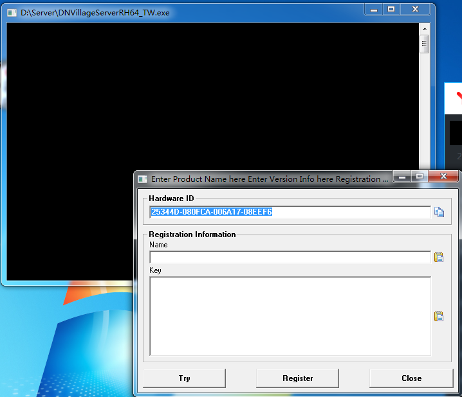Paste into Key using its clipboard icon

point(439,316)
